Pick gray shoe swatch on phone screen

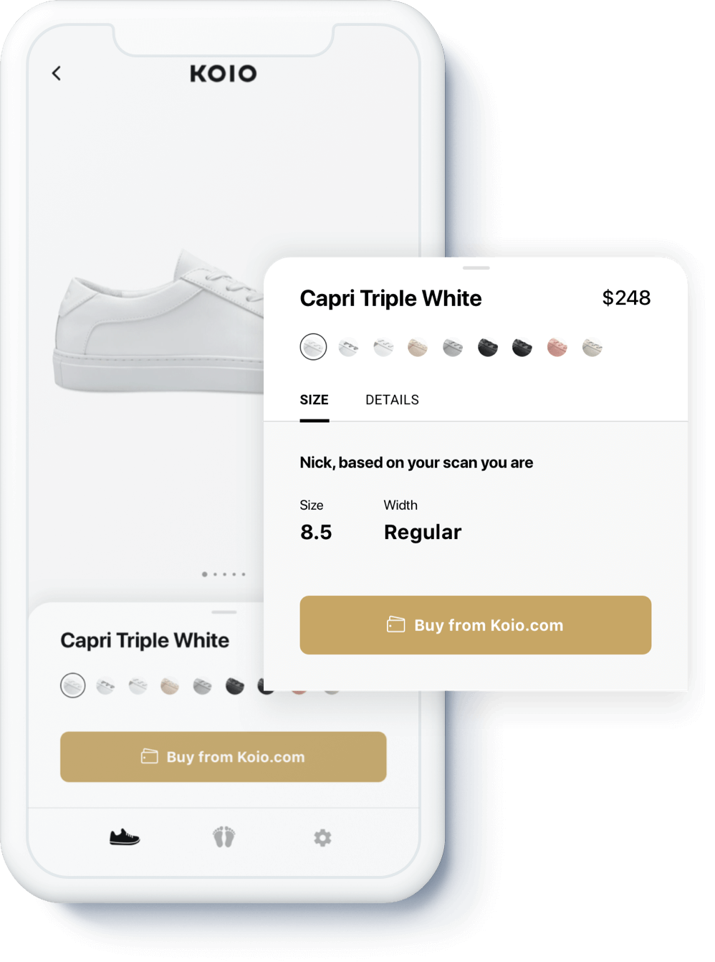coord(202,687)
